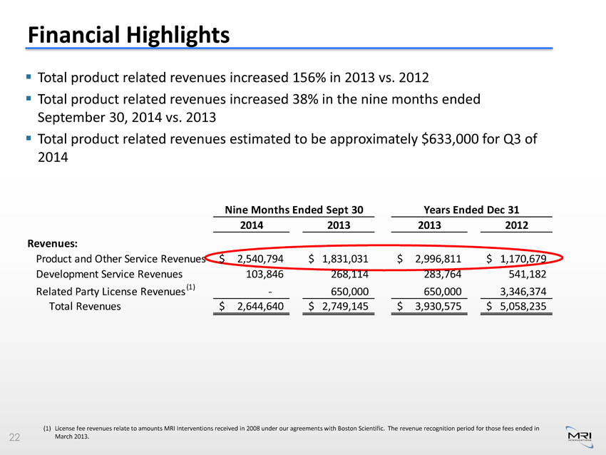The image size is (606, 455).
Task: Click the Total Revenues row label
Action: pos(84,307)
